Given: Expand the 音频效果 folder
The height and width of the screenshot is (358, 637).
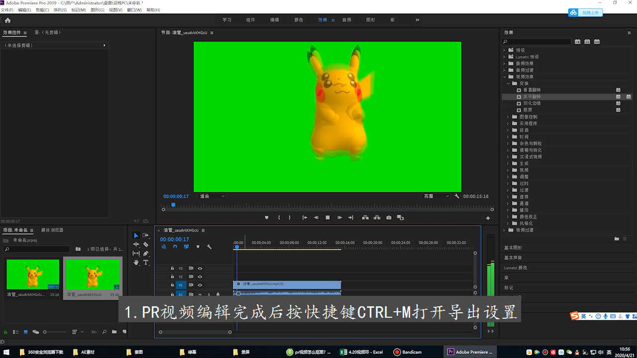Looking at the screenshot, I should (504, 64).
